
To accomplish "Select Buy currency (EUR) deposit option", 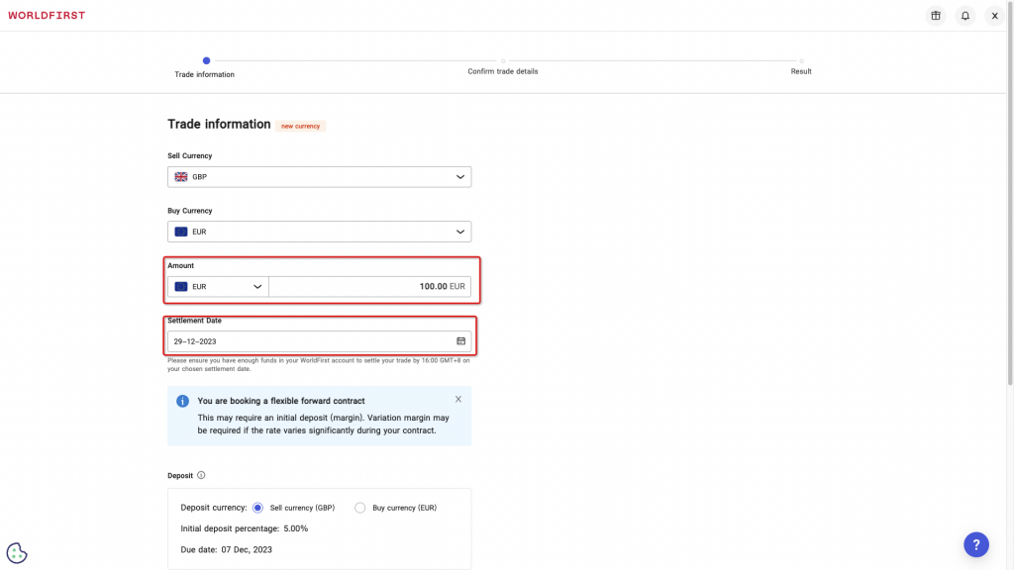I will point(360,508).
